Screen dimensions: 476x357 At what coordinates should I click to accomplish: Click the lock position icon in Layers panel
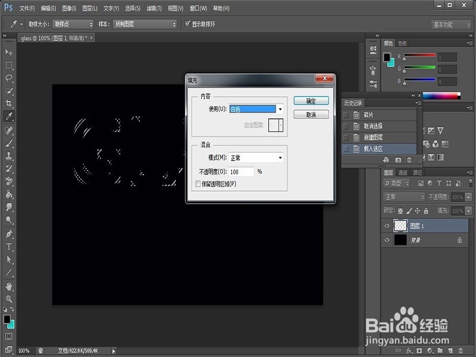[418, 211]
